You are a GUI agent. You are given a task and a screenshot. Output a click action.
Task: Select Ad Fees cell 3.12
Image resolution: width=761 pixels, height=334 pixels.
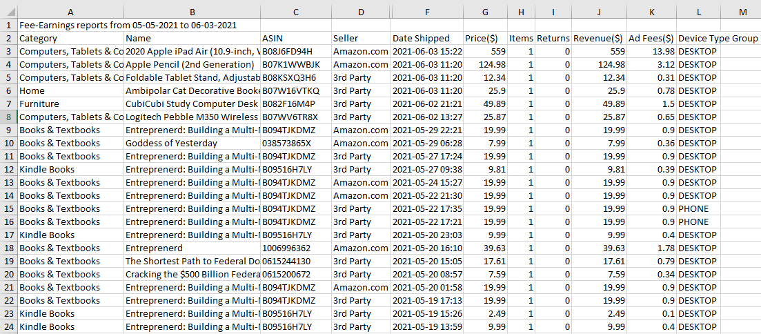click(x=651, y=65)
